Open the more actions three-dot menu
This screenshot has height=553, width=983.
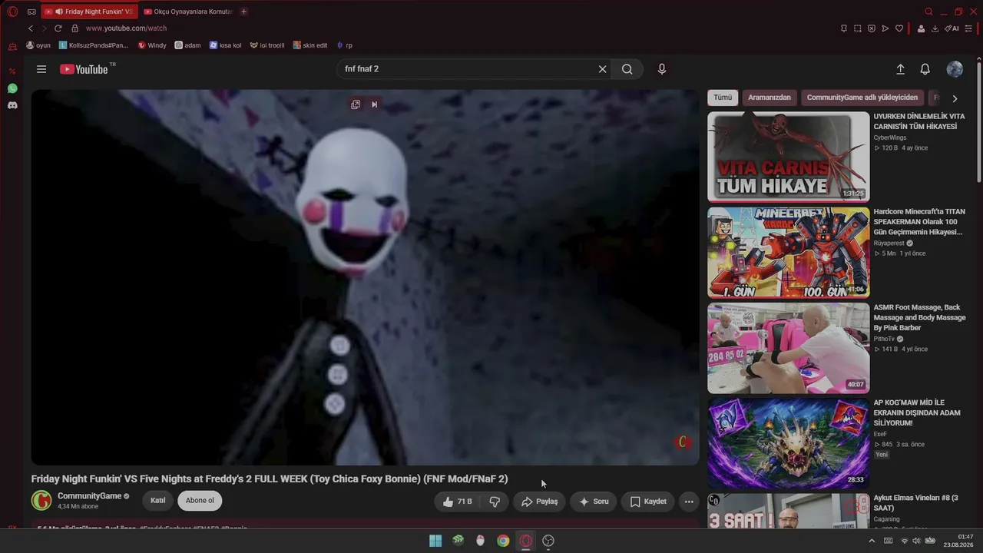[x=689, y=502]
